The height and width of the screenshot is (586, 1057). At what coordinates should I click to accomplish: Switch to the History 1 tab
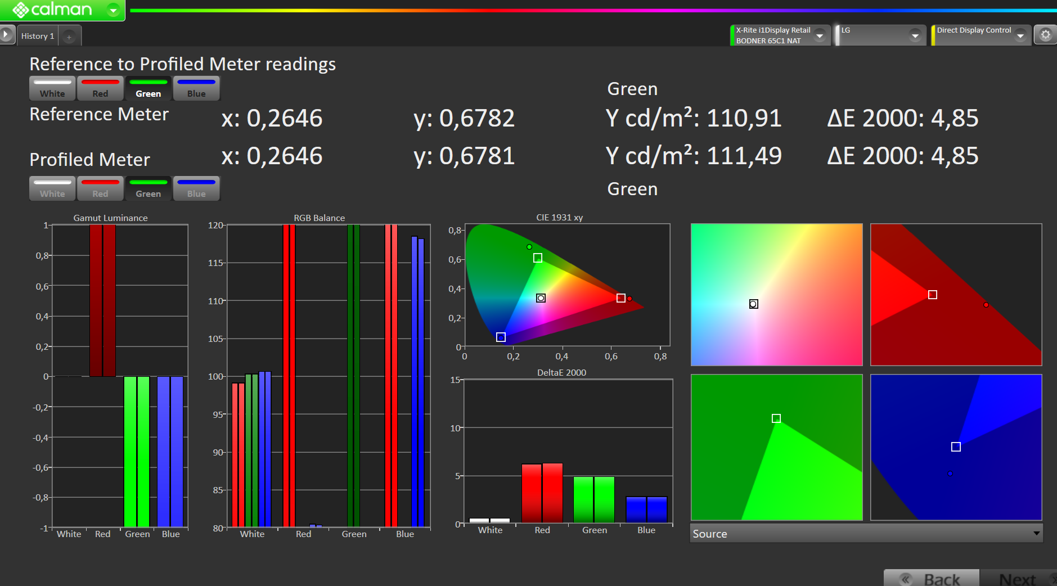[x=38, y=36]
